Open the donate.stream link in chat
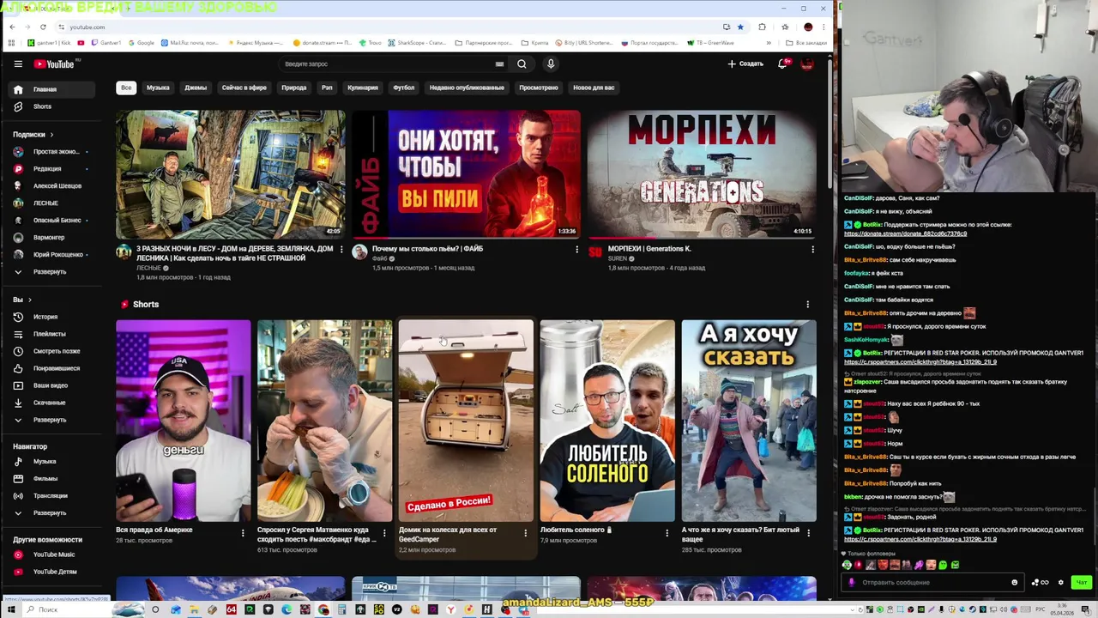 [905, 233]
